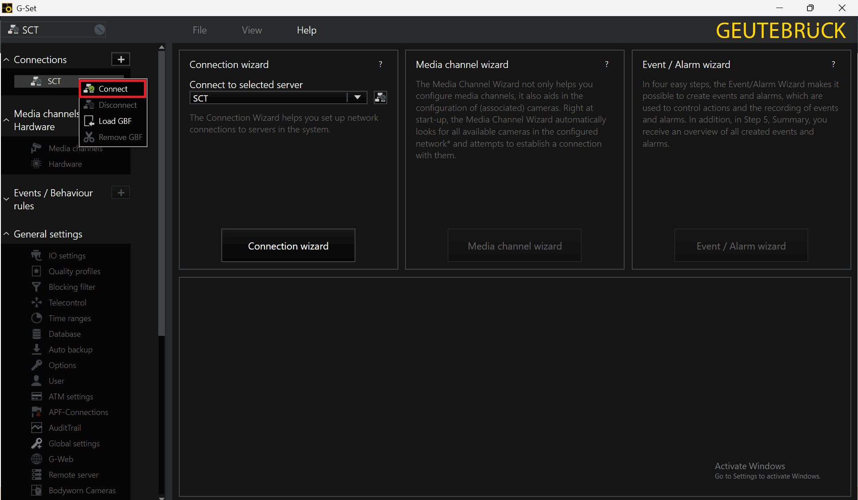Select the G-Web globe icon
Viewport: 858px width, 500px height.
[37, 459]
